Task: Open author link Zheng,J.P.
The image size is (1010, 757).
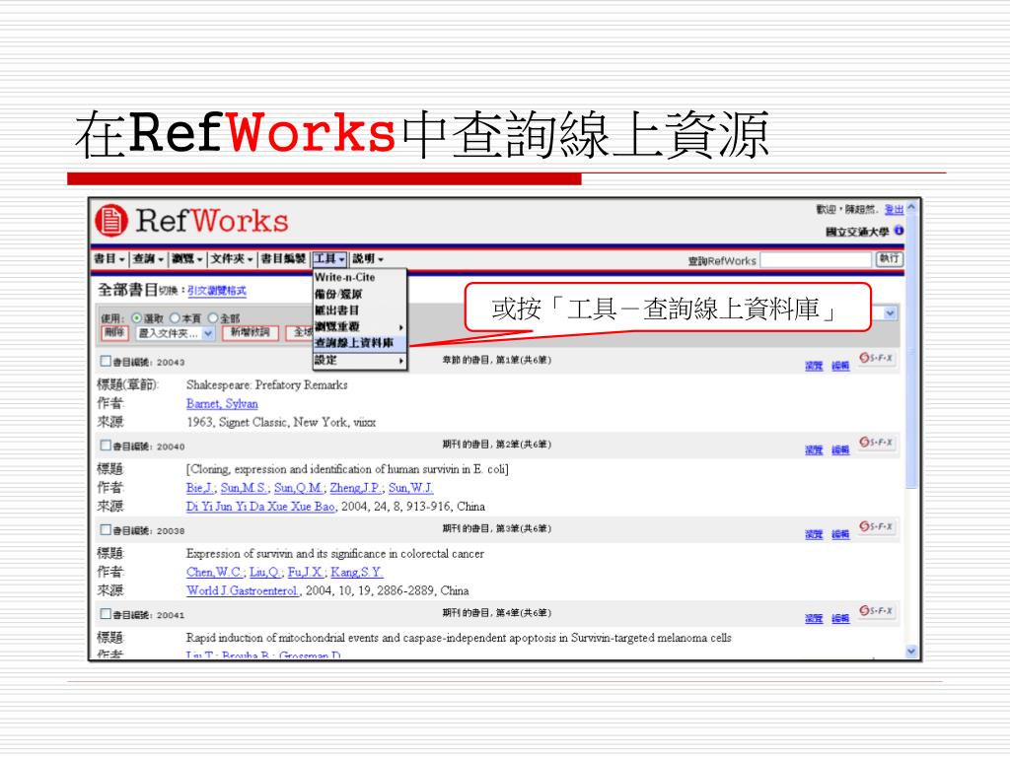Action: (x=356, y=488)
